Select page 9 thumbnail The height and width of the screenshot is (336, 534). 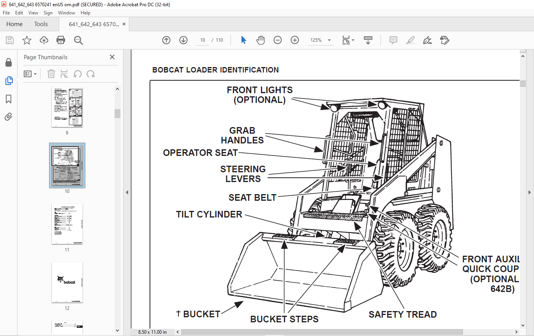click(x=67, y=107)
